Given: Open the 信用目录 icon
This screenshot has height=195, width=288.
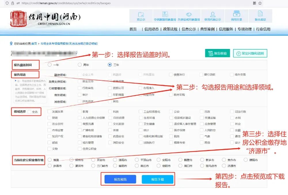Looking at the screenshot, I should click(236, 14).
